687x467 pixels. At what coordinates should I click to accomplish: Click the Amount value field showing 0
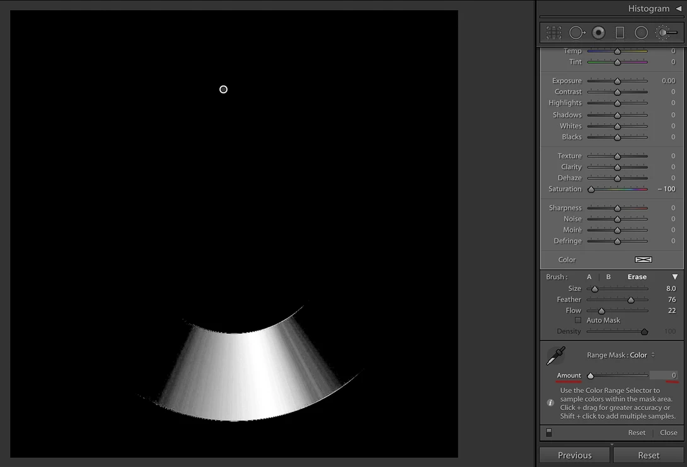(x=664, y=375)
